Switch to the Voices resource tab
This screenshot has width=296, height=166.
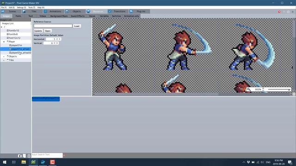[92, 16]
